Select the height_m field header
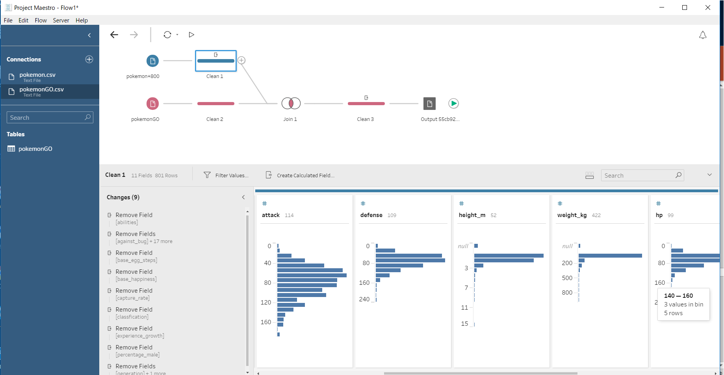 click(472, 215)
